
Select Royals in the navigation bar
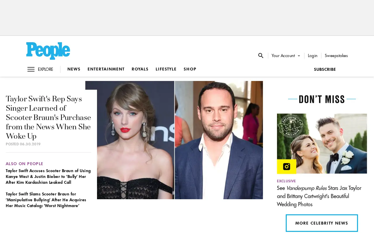tap(140, 69)
